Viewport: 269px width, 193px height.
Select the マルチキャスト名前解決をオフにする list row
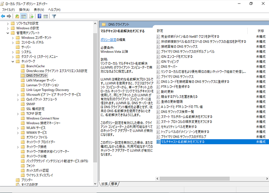click(213, 142)
